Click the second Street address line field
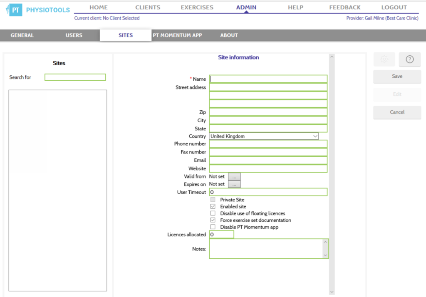426x297 pixels. pyautogui.click(x=268, y=95)
